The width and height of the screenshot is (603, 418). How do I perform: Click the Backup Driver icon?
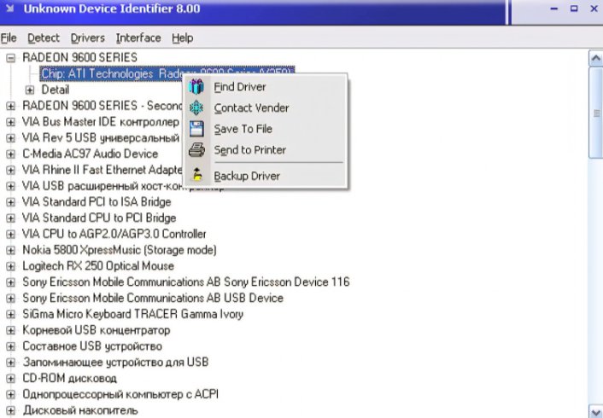(196, 177)
